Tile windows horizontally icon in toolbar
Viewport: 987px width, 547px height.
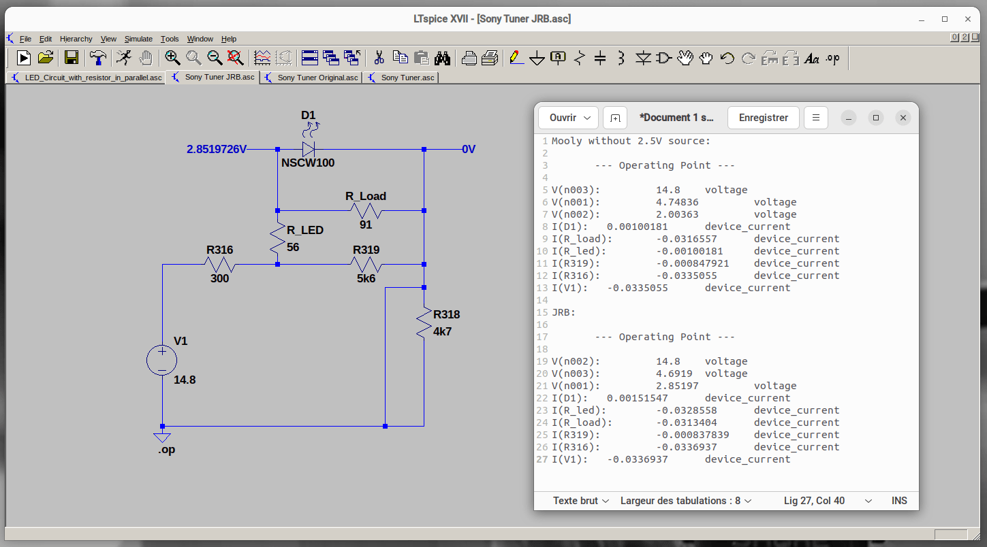tap(310, 58)
